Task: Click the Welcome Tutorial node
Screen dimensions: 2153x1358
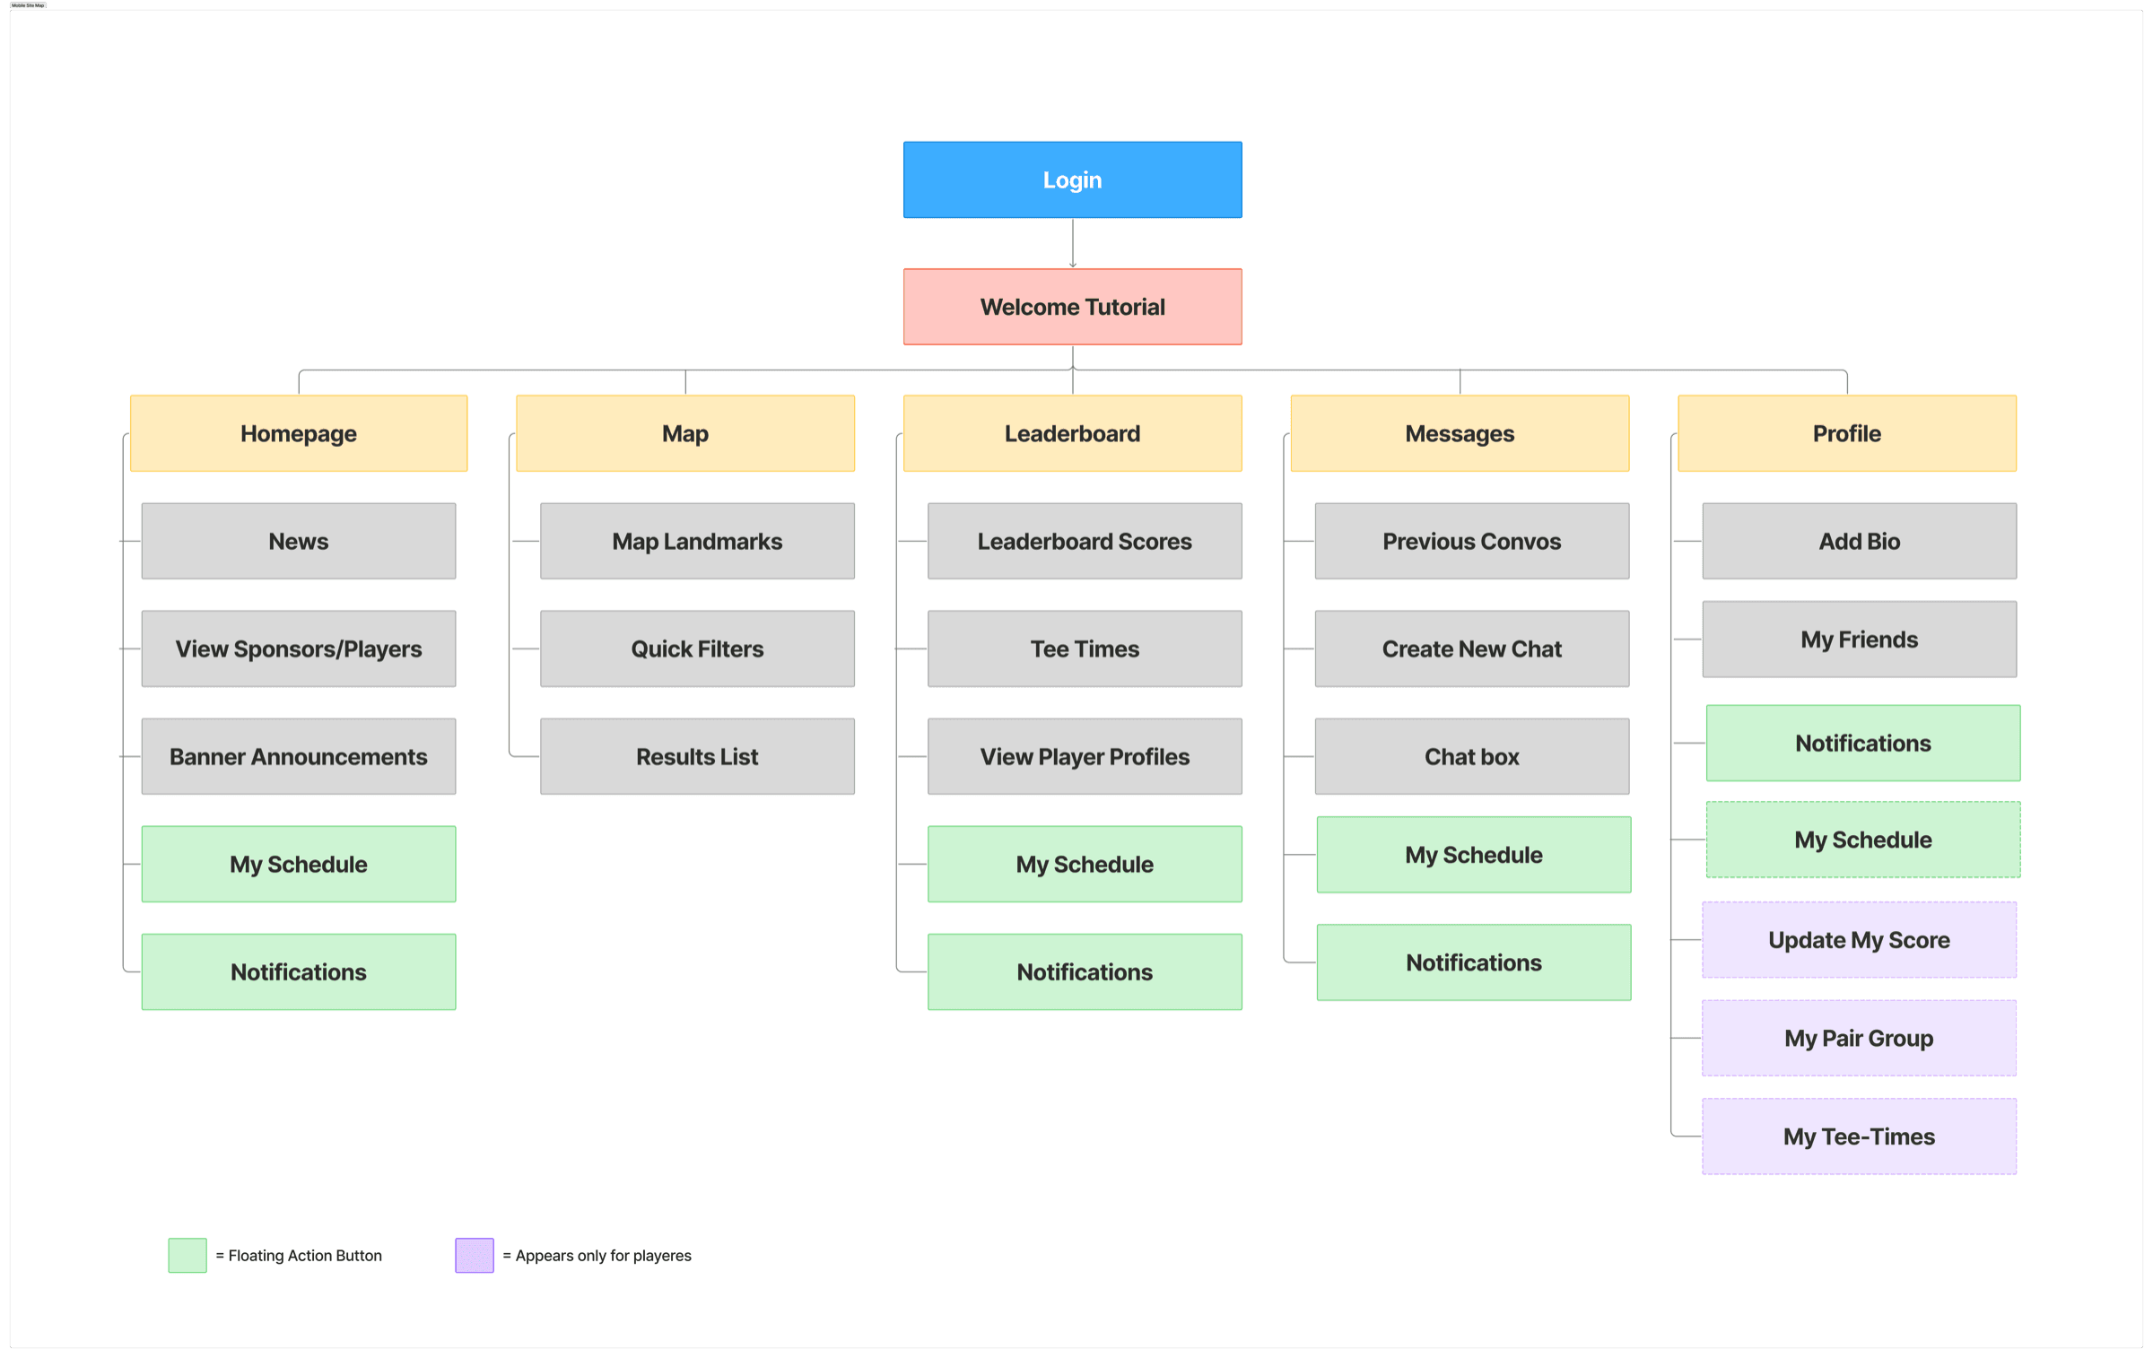Action: [1072, 307]
